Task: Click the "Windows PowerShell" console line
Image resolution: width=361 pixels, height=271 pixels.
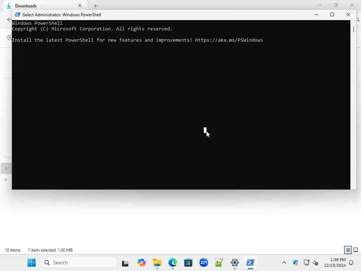Action: pos(37,23)
